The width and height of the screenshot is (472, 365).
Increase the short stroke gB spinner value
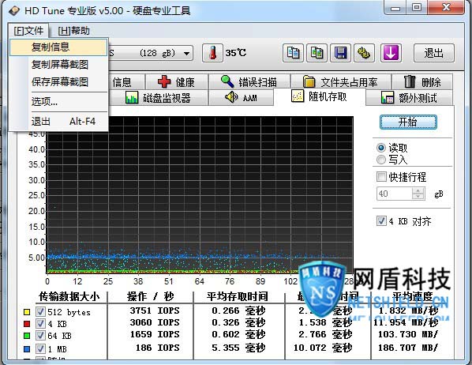418,190
